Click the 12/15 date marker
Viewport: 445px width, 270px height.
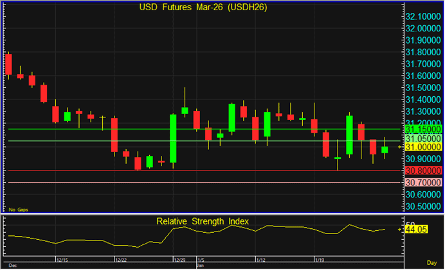pyautogui.click(x=62, y=260)
